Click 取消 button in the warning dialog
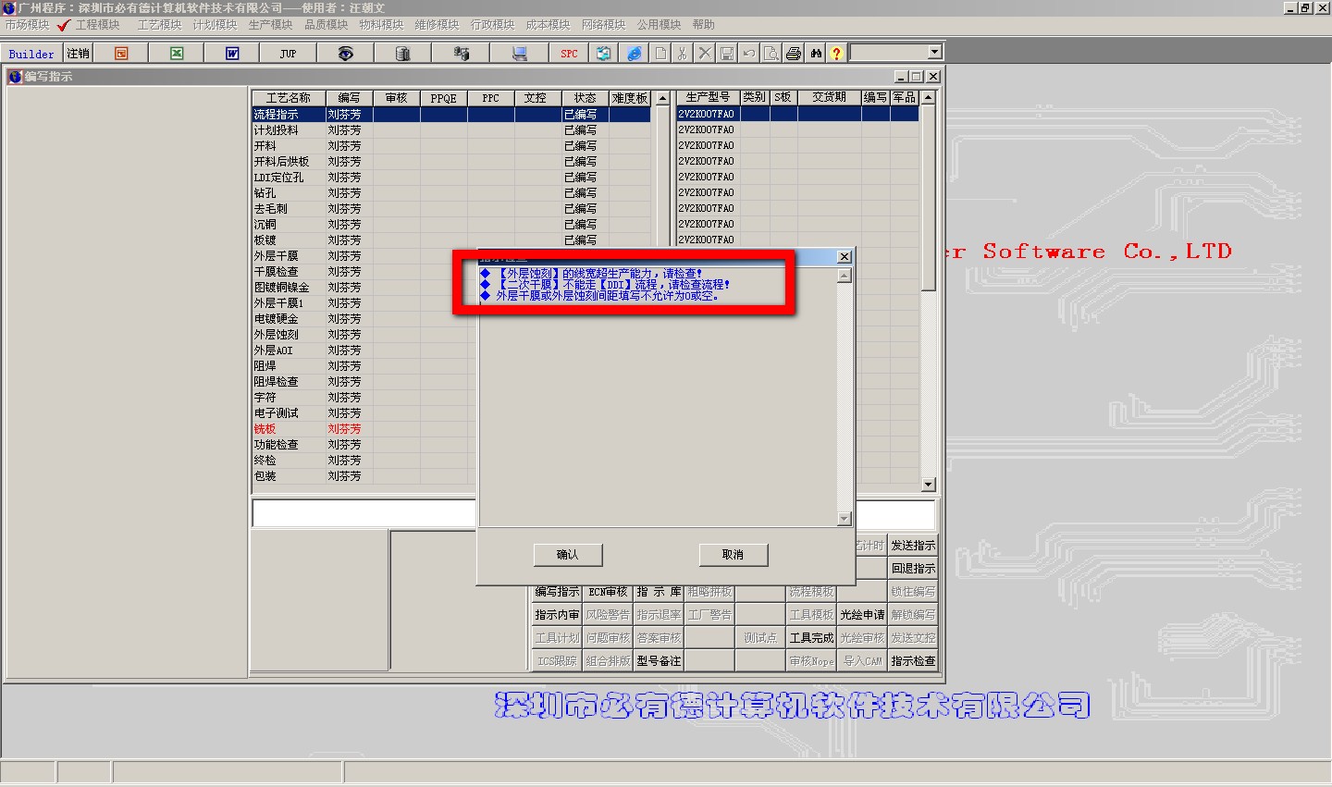 pos(734,555)
